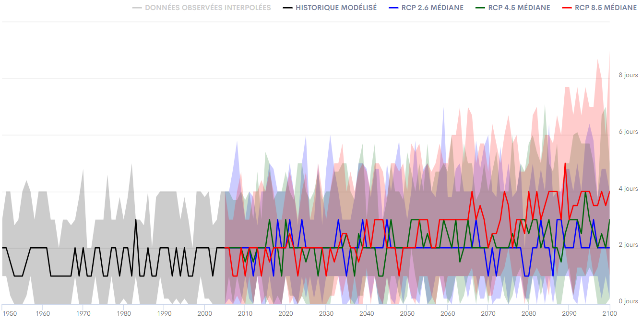The image size is (642, 321).
Task: Click the 2010 year label
Action: pos(245,313)
